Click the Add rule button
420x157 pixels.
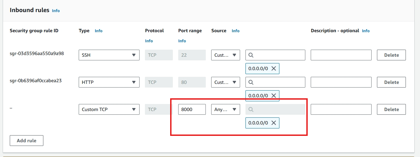click(x=27, y=141)
